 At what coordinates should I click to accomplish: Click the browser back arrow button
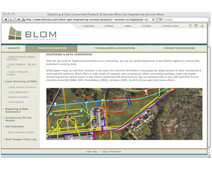tap(6, 19)
